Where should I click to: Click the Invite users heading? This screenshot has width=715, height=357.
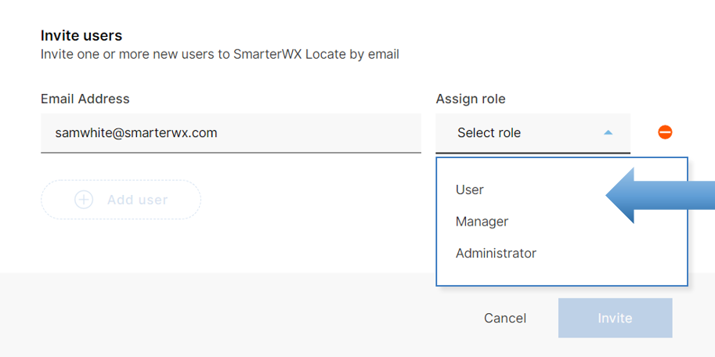point(81,35)
